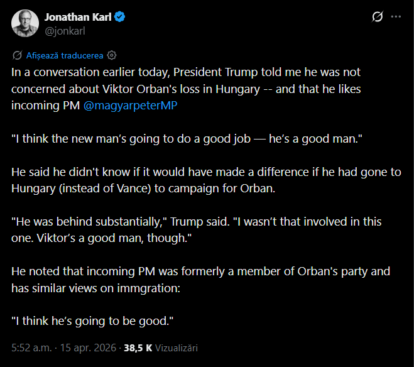This screenshot has height=367, width=414.
Task: Click the final quote 'he's going to be good'
Action: [92, 320]
